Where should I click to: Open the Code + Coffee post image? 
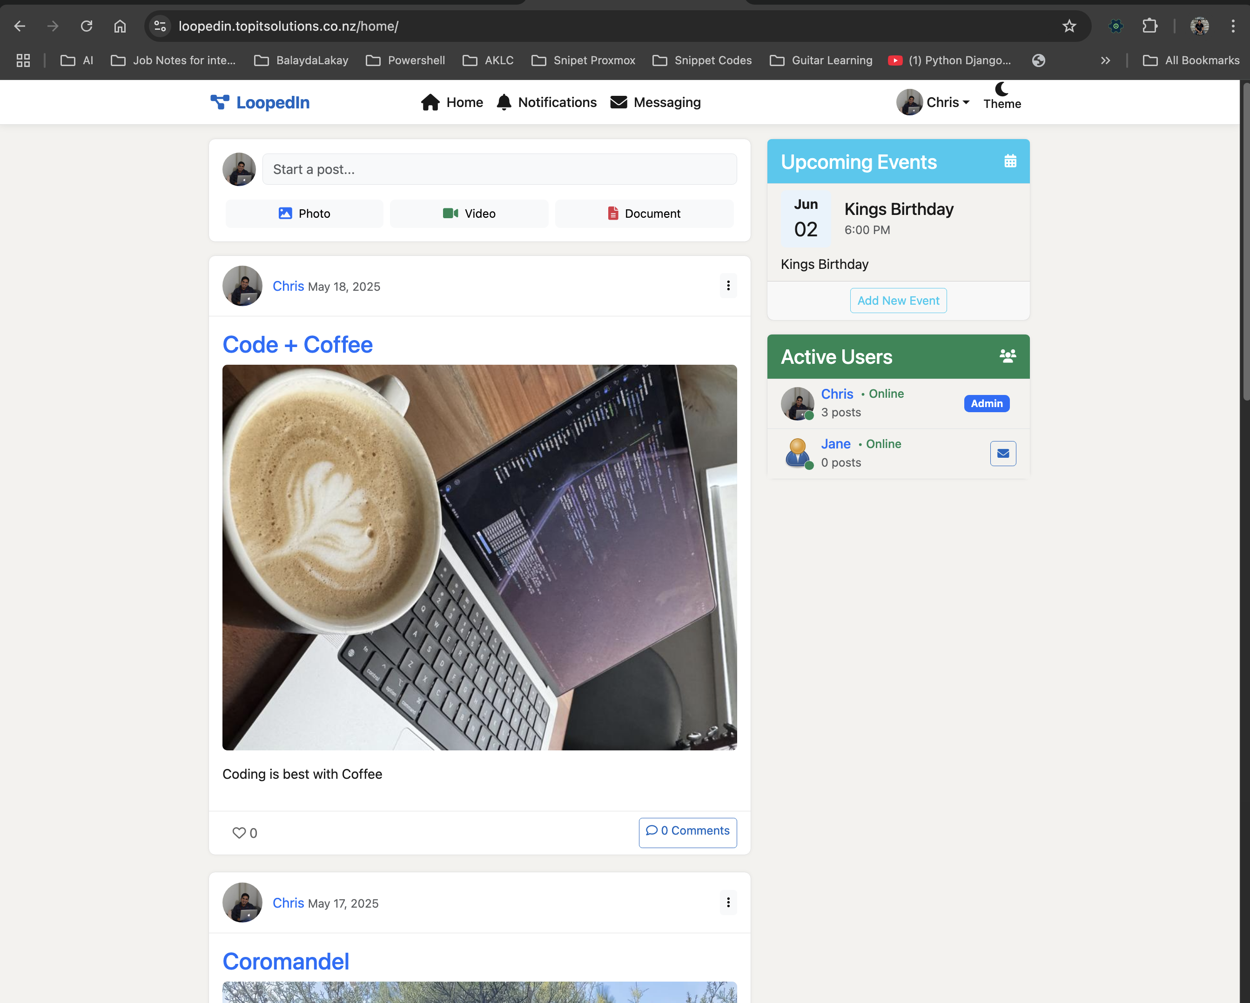tap(479, 557)
